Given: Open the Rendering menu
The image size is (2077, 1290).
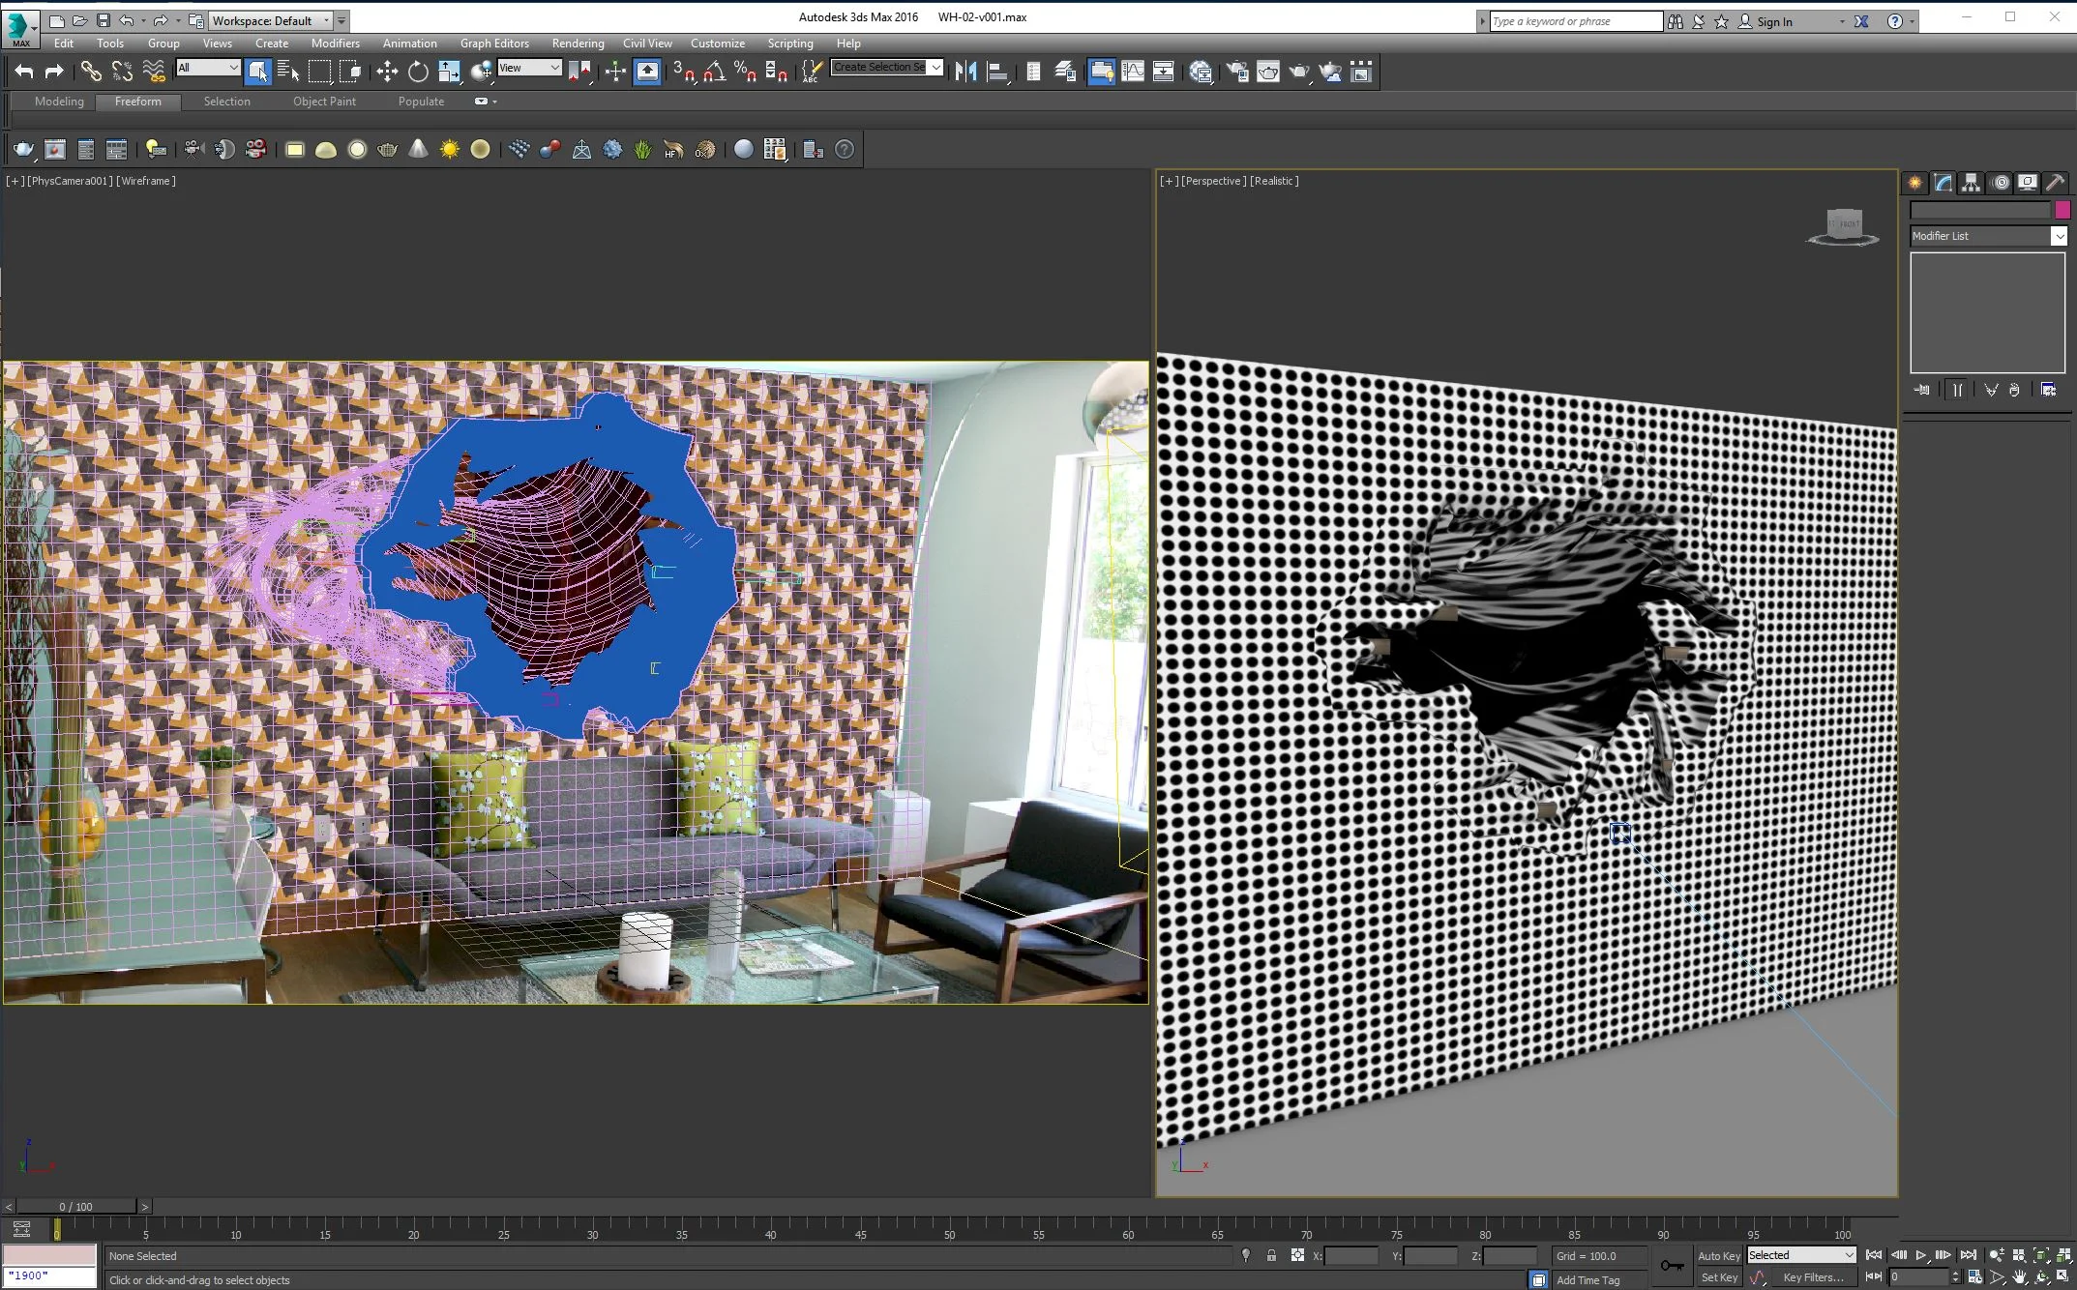Looking at the screenshot, I should [x=578, y=44].
